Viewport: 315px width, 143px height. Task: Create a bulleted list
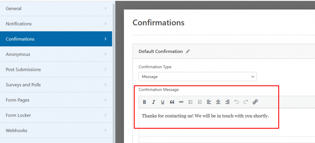click(x=191, y=102)
